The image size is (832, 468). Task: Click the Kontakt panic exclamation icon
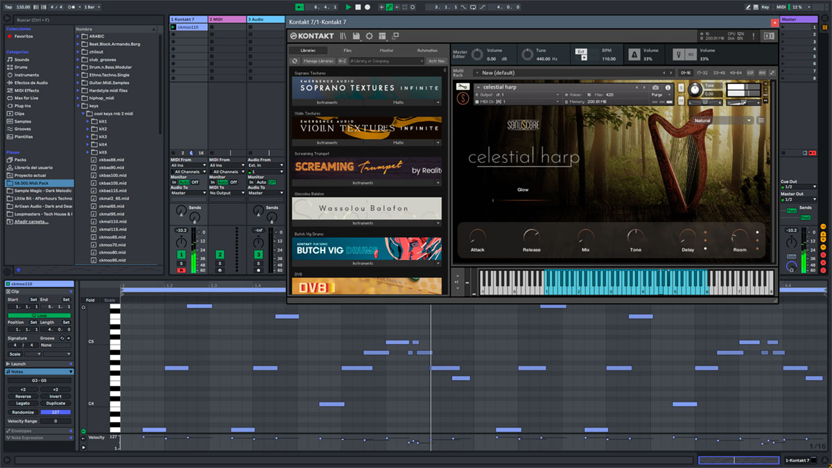point(755,36)
